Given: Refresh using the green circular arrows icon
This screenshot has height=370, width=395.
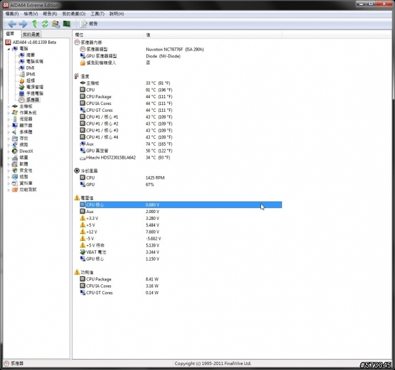Looking at the screenshot, I should [45, 23].
